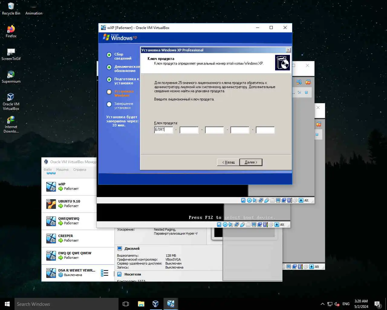Expand hidden system tray icons chevron

click(322, 304)
